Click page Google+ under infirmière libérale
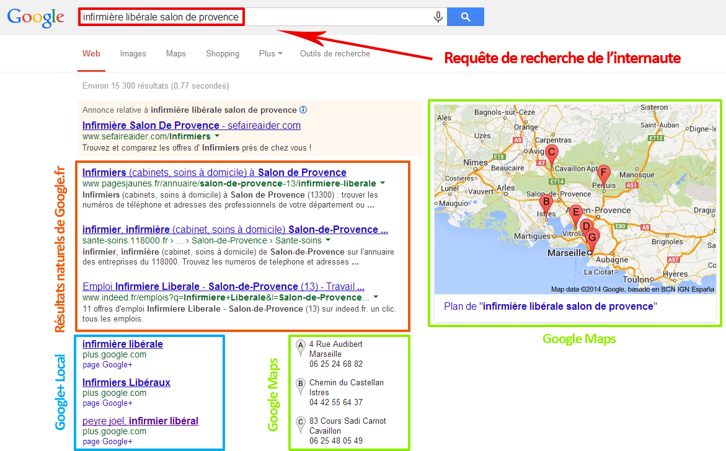 click(107, 364)
